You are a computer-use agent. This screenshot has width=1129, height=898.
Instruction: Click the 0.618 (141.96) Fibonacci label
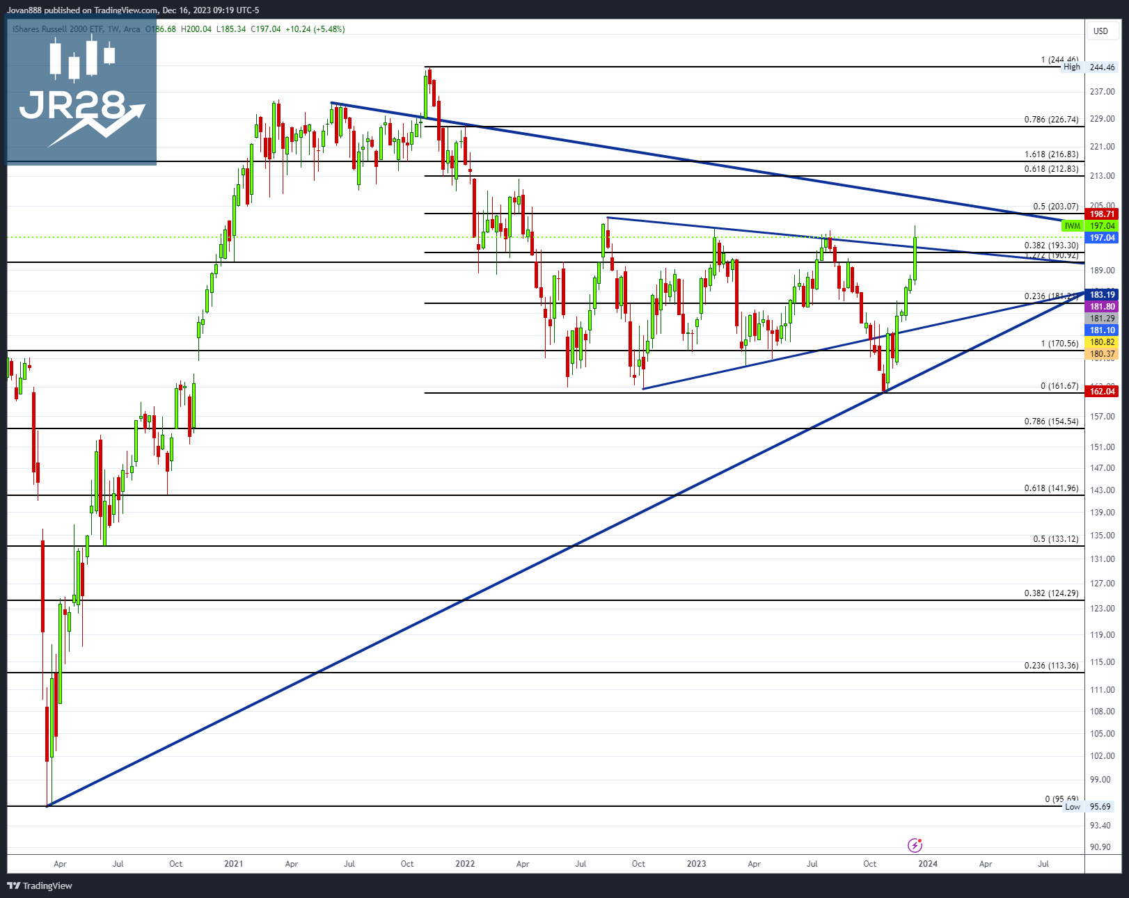pos(1051,488)
